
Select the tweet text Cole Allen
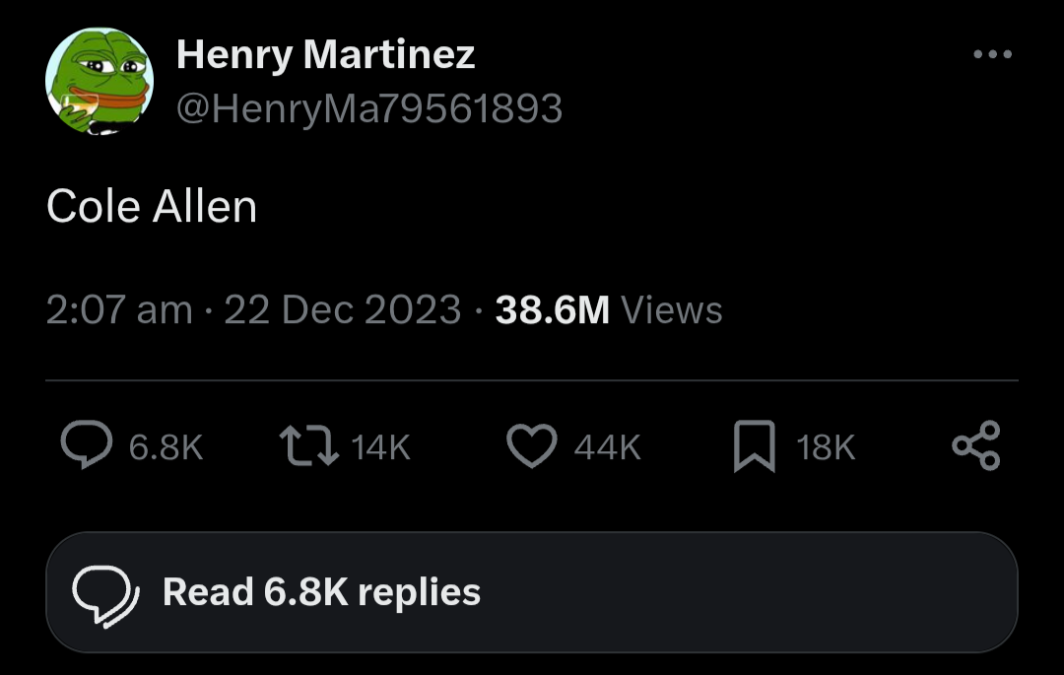click(x=152, y=207)
